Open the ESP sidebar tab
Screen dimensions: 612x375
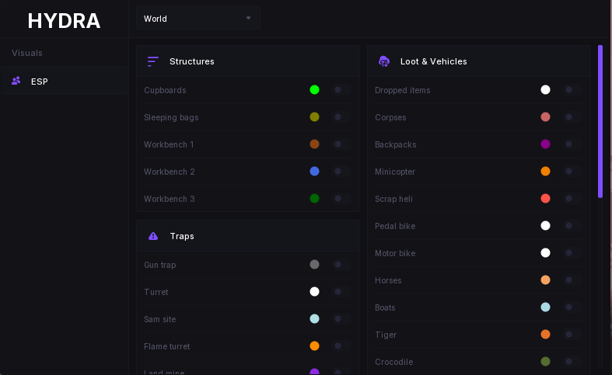pyautogui.click(x=65, y=81)
